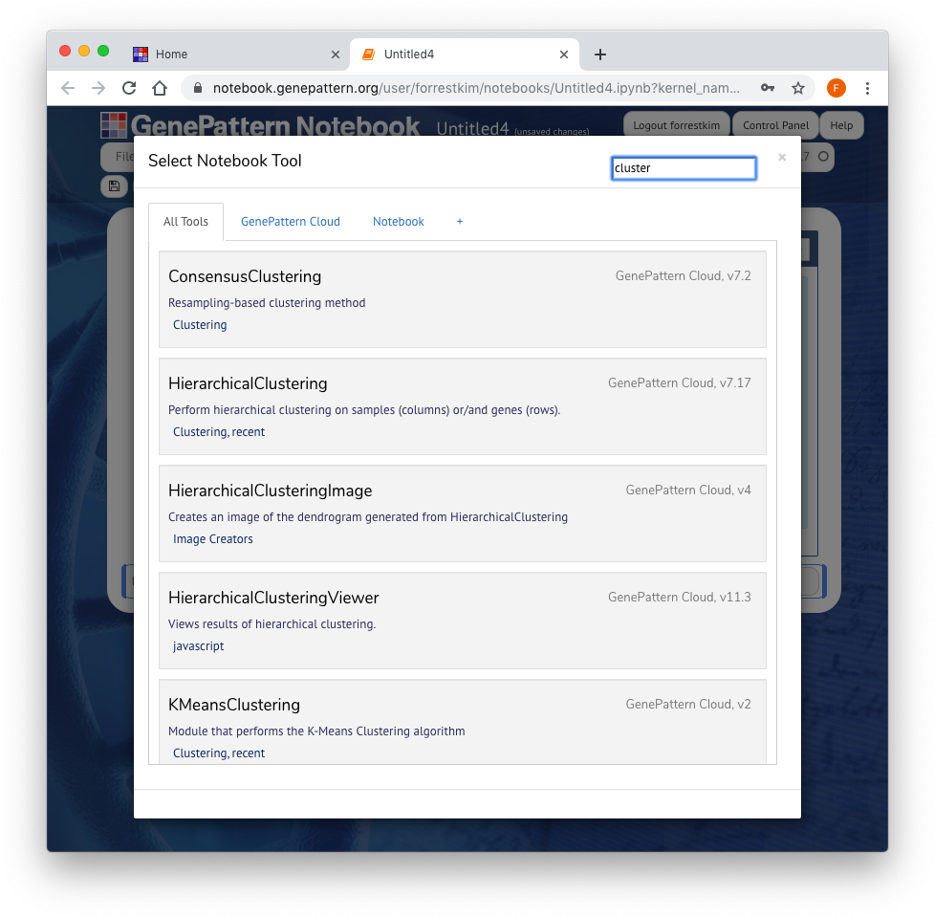Image resolution: width=934 pixels, height=916 pixels.
Task: Click the GenePattern Cloud, v7.17 label
Action: [x=679, y=383]
